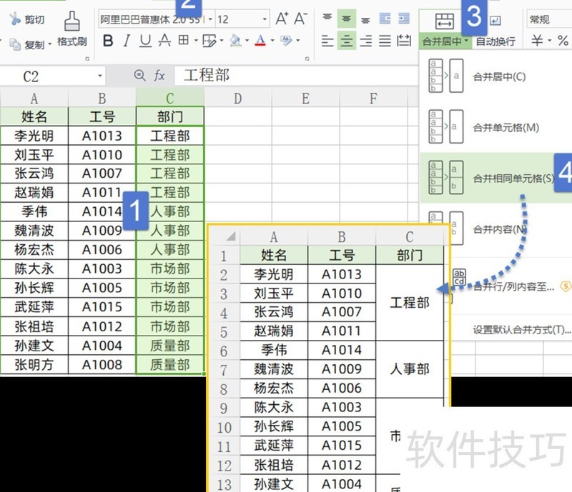Click the increase indent icon
This screenshot has height=492, width=572.
pyautogui.click(x=404, y=19)
